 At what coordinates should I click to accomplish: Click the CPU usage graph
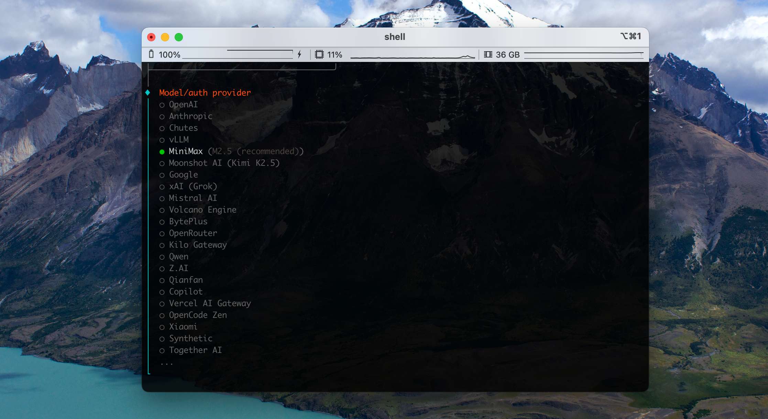click(x=413, y=55)
